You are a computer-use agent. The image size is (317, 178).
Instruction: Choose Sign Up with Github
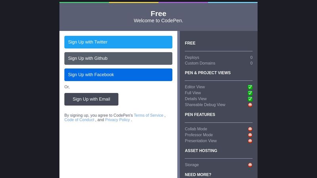tap(118, 58)
